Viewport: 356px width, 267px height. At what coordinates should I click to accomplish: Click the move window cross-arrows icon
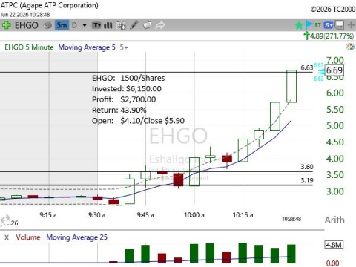point(351,25)
